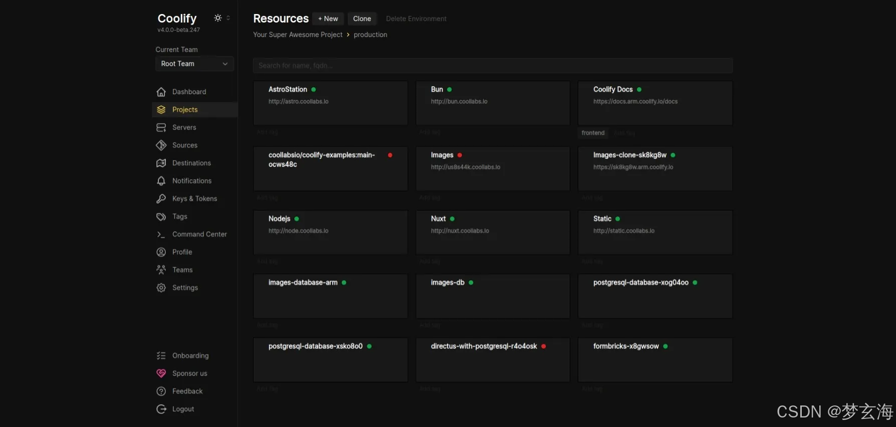
Task: Click Add tag under Nuxt card
Action: (x=429, y=261)
